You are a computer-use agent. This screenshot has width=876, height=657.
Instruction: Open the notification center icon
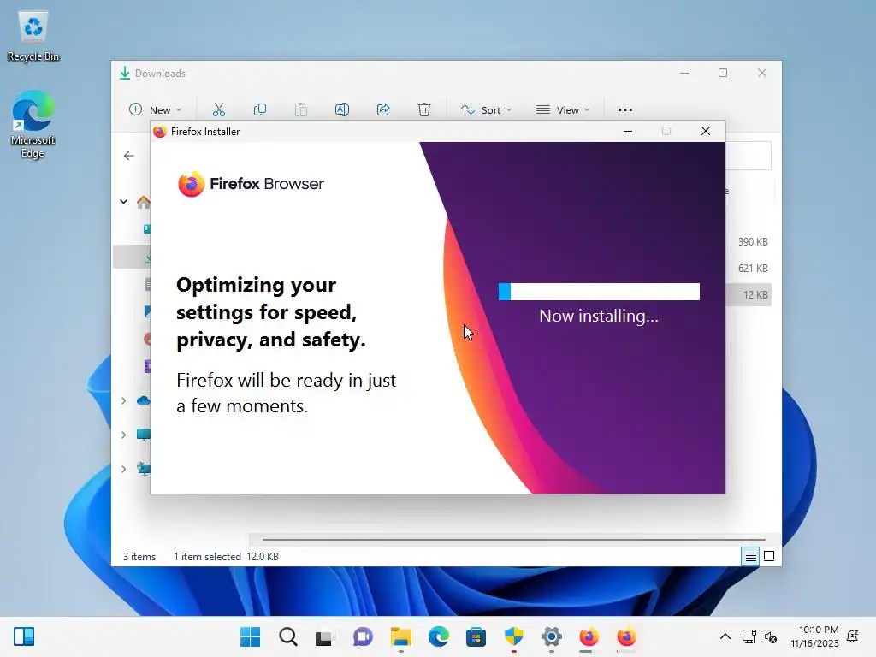click(x=853, y=636)
